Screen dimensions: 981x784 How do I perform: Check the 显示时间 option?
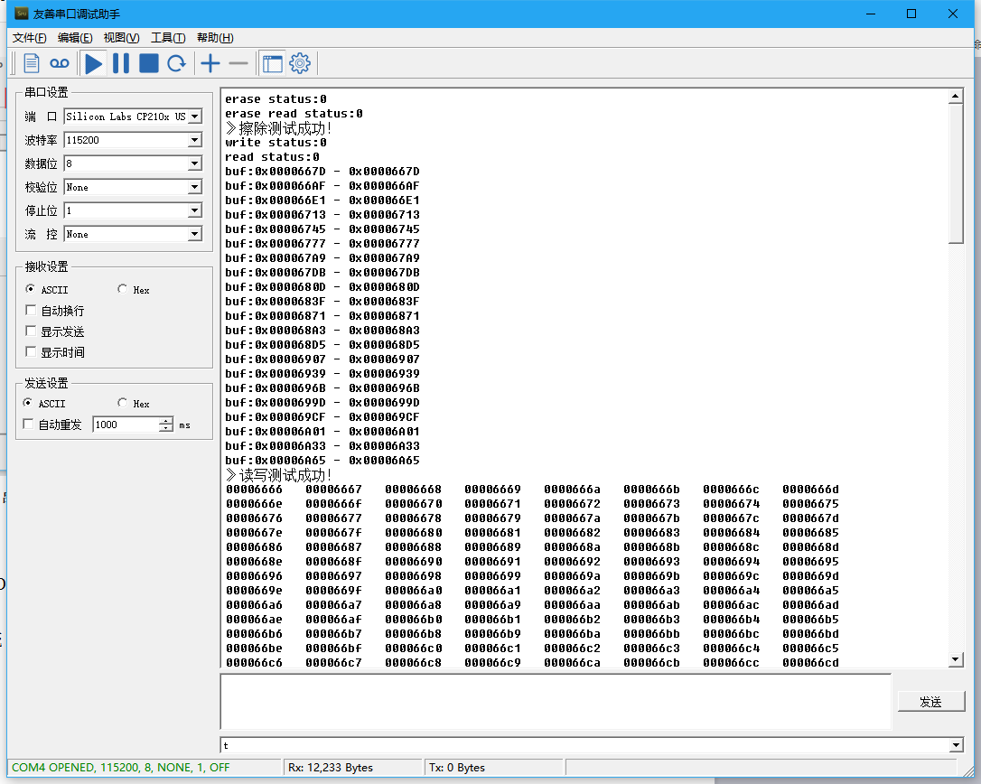32,351
